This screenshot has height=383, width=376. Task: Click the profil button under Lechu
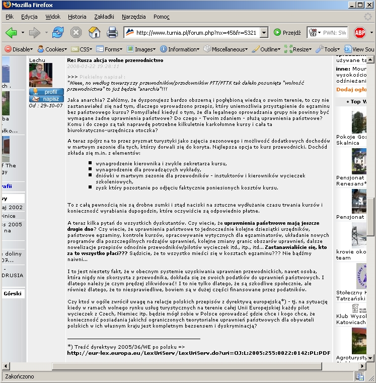(46, 92)
